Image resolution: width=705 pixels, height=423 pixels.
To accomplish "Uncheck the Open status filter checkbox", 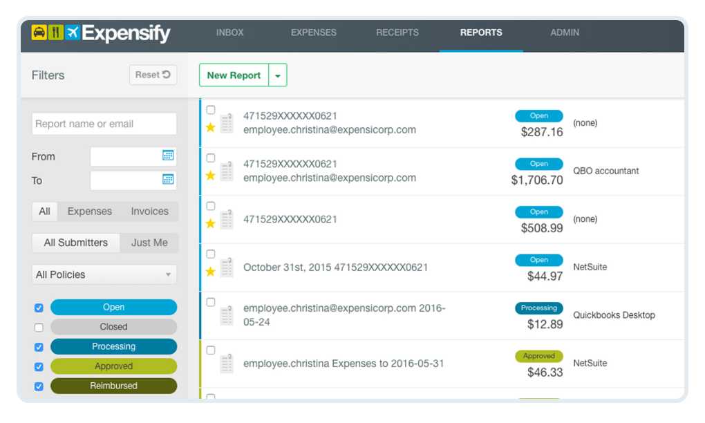I will pyautogui.click(x=39, y=308).
